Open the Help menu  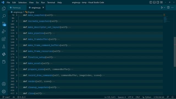(60, 2)
